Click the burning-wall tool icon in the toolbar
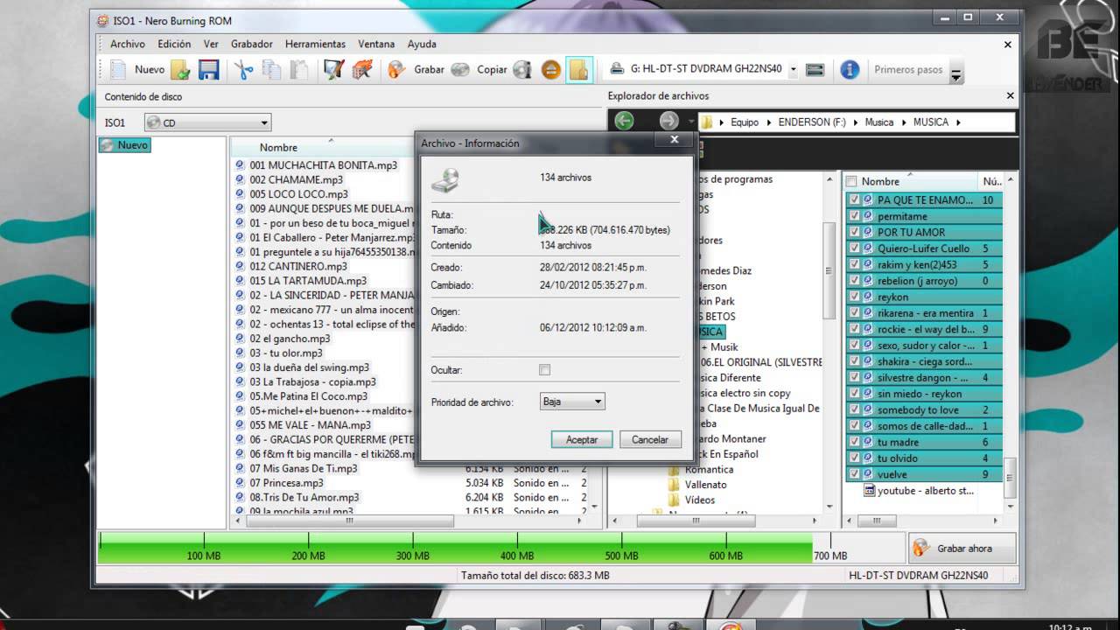 (x=361, y=70)
